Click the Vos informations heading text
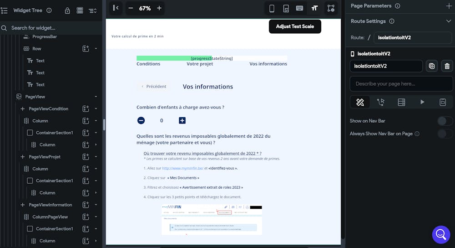 click(x=208, y=87)
